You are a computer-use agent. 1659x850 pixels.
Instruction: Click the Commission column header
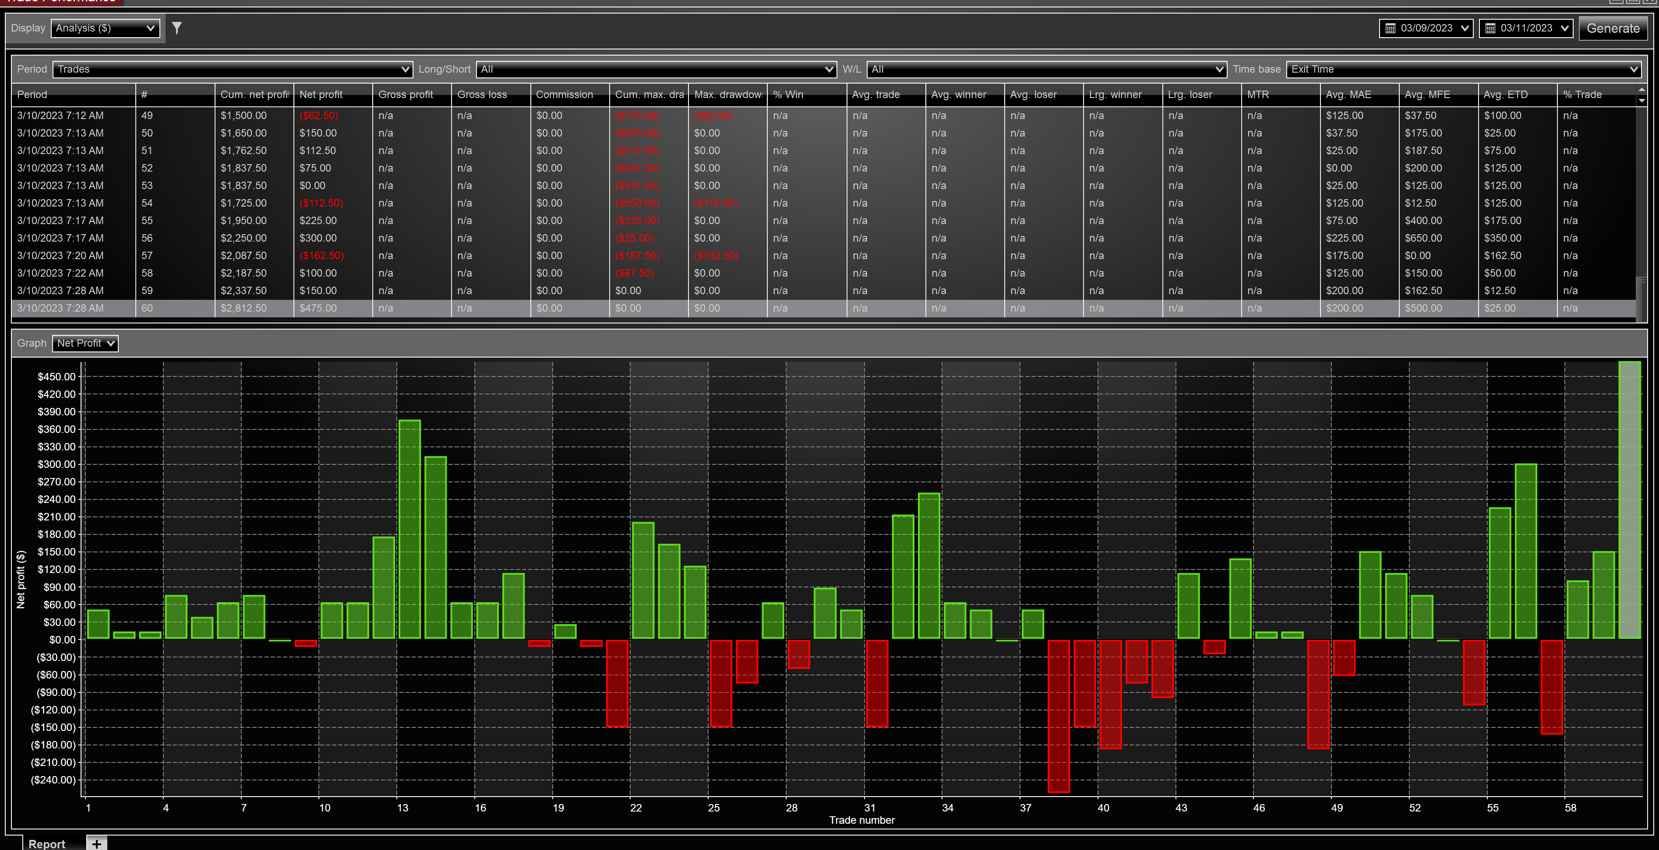click(570, 95)
